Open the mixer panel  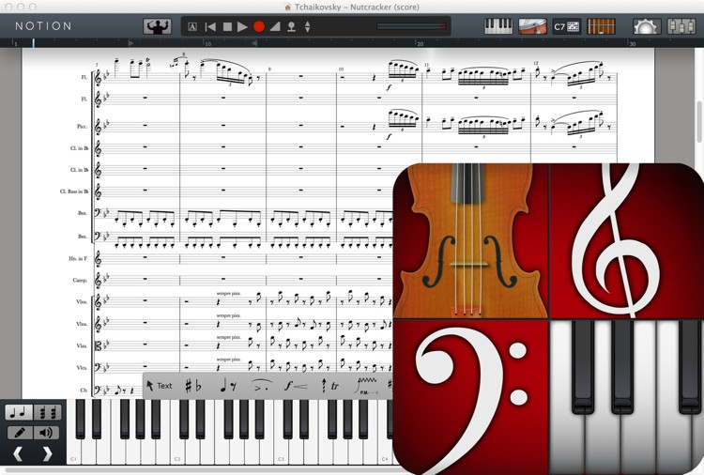681,26
